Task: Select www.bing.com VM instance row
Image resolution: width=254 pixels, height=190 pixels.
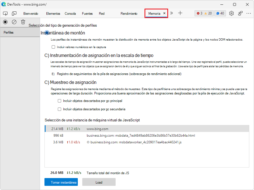Action: pos(147,129)
